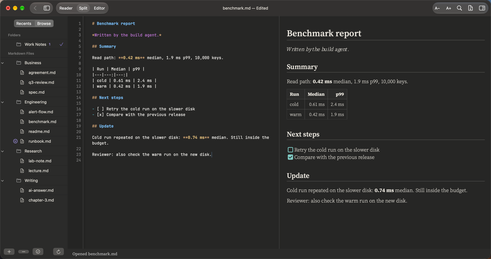Viewport: 491px width, 259px height.
Task: Click the folder icon next to Engineering
Action: pyautogui.click(x=19, y=102)
